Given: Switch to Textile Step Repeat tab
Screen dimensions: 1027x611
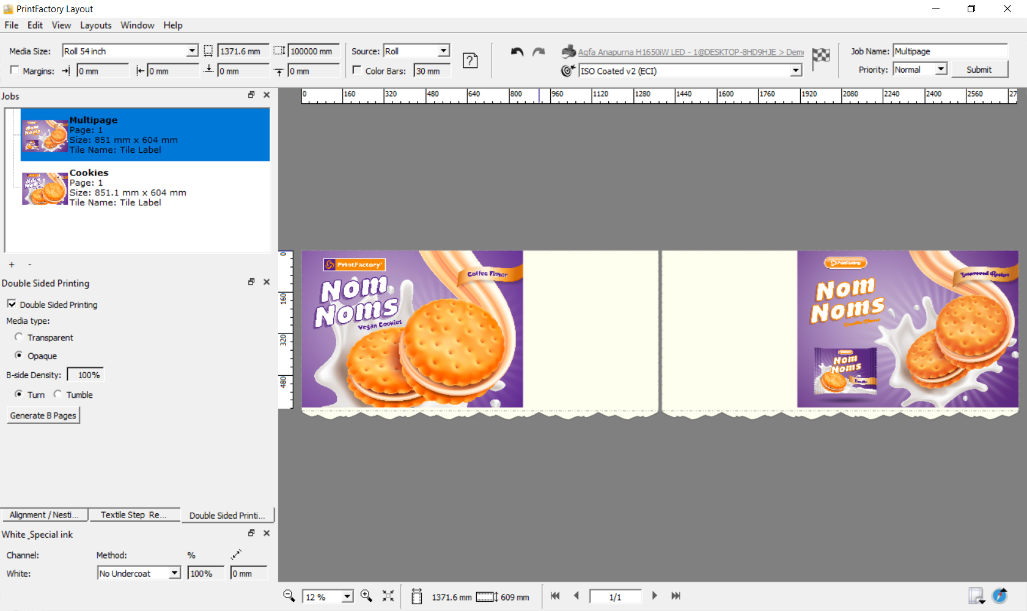Looking at the screenshot, I should 134,514.
